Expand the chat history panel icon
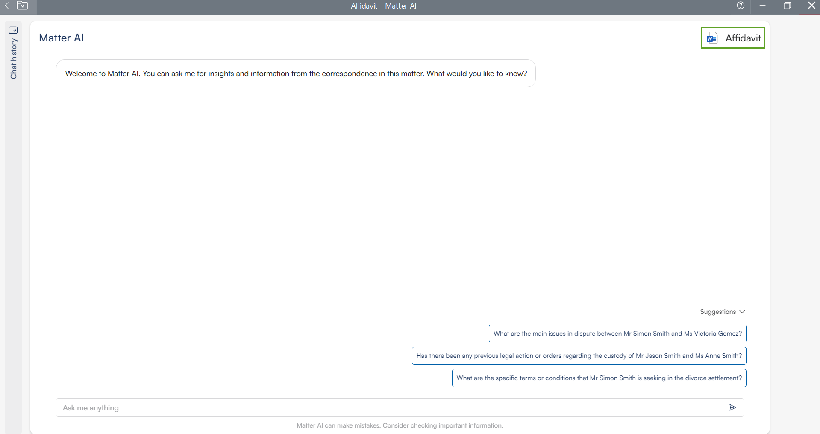820x434 pixels. (13, 30)
